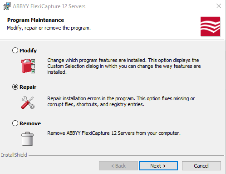This screenshot has width=226, height=174.
Task: Cancel the maintenance wizard
Action: click(x=201, y=166)
